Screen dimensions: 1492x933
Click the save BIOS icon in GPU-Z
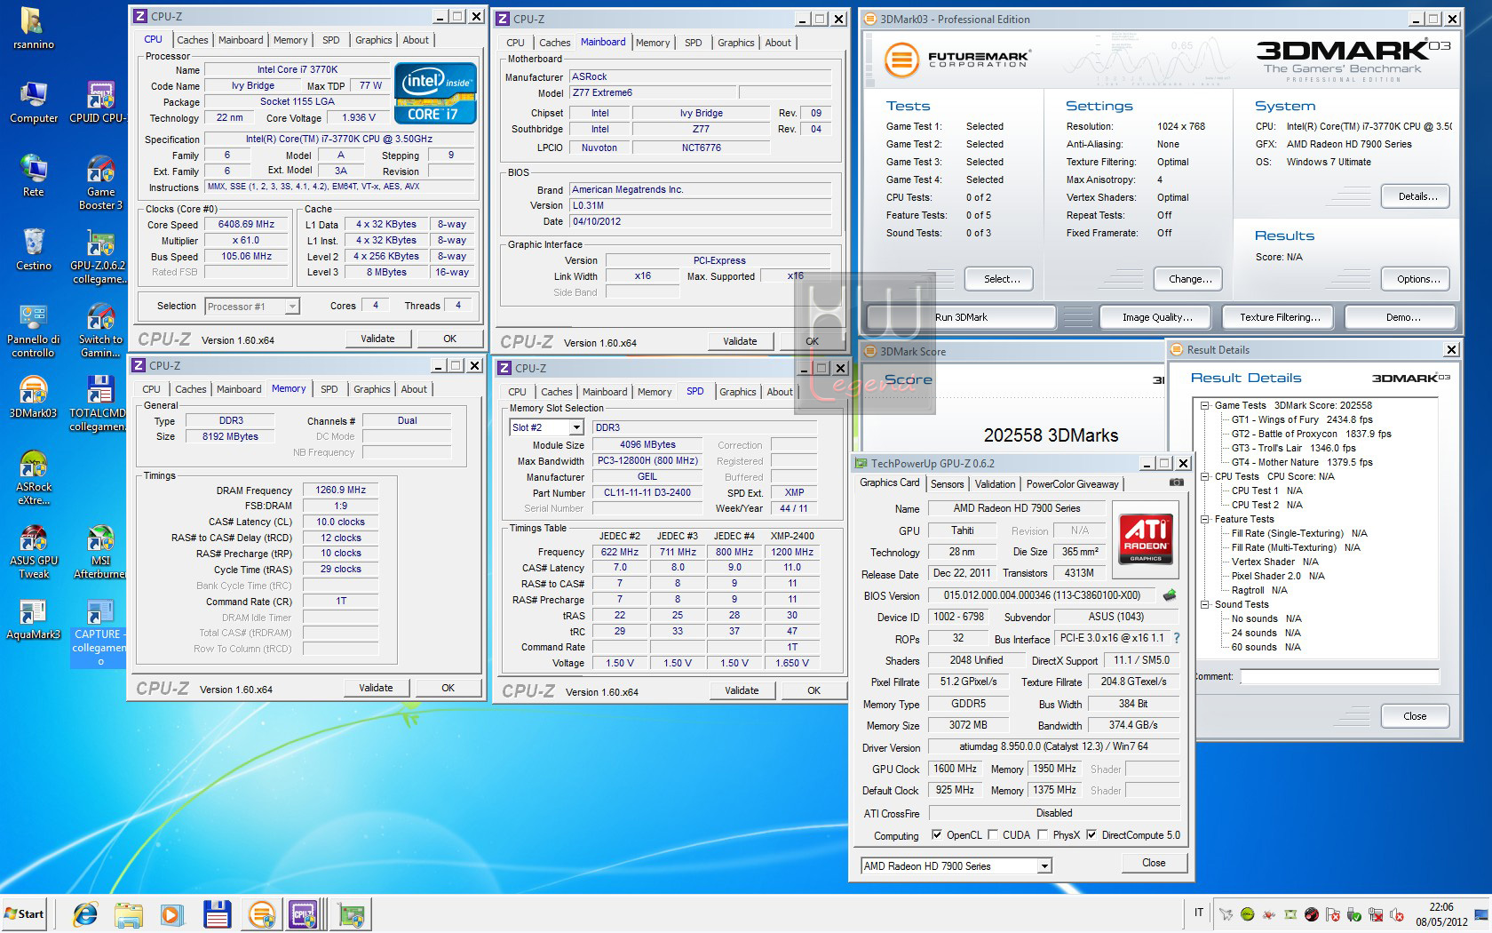pyautogui.click(x=1170, y=595)
